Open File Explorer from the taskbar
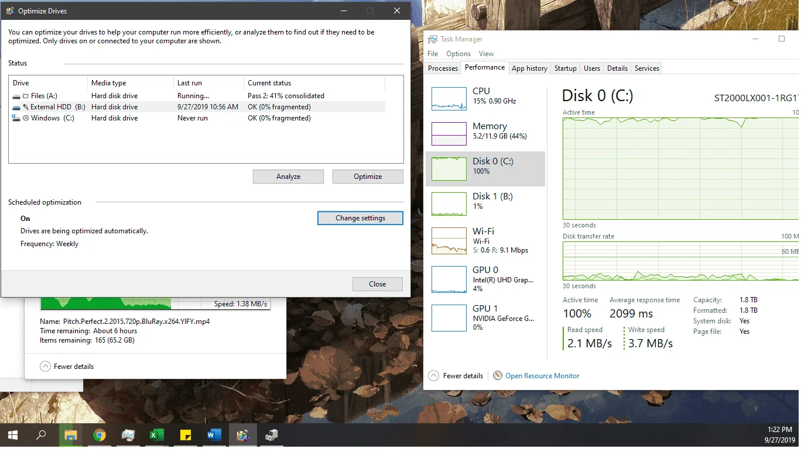 [x=71, y=435]
